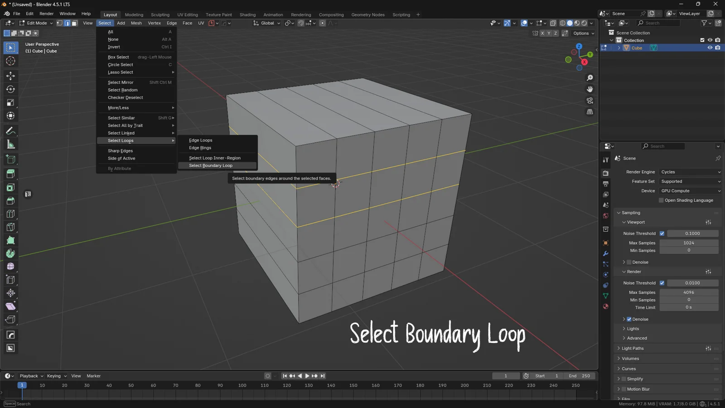Screen dimensions: 725x408
Task: Open the Output properties printer tab
Action: tap(605, 184)
